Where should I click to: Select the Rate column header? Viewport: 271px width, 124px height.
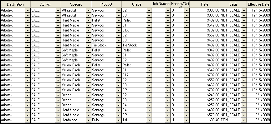tap(205, 4)
